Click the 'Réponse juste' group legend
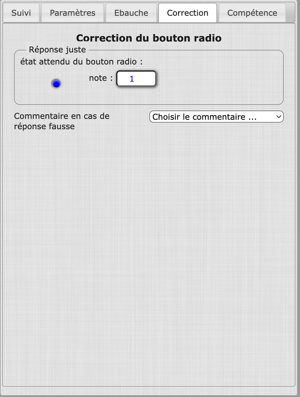 tap(57, 50)
